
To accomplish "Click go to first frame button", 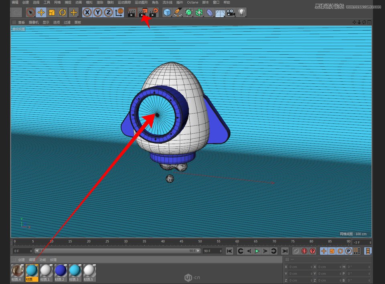I will (x=229, y=251).
